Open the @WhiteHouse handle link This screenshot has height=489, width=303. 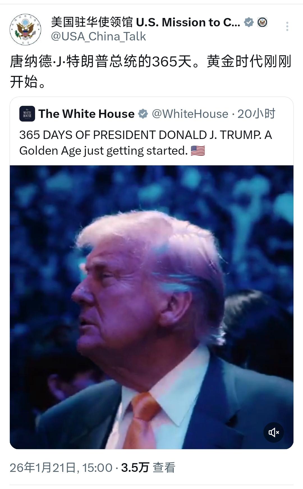coord(190,114)
